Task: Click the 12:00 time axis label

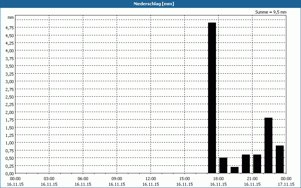Action: pos(151,179)
